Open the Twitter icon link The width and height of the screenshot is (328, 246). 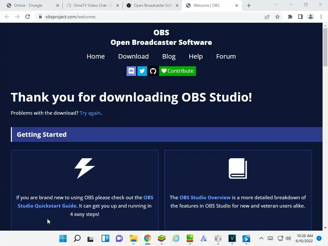(142, 71)
